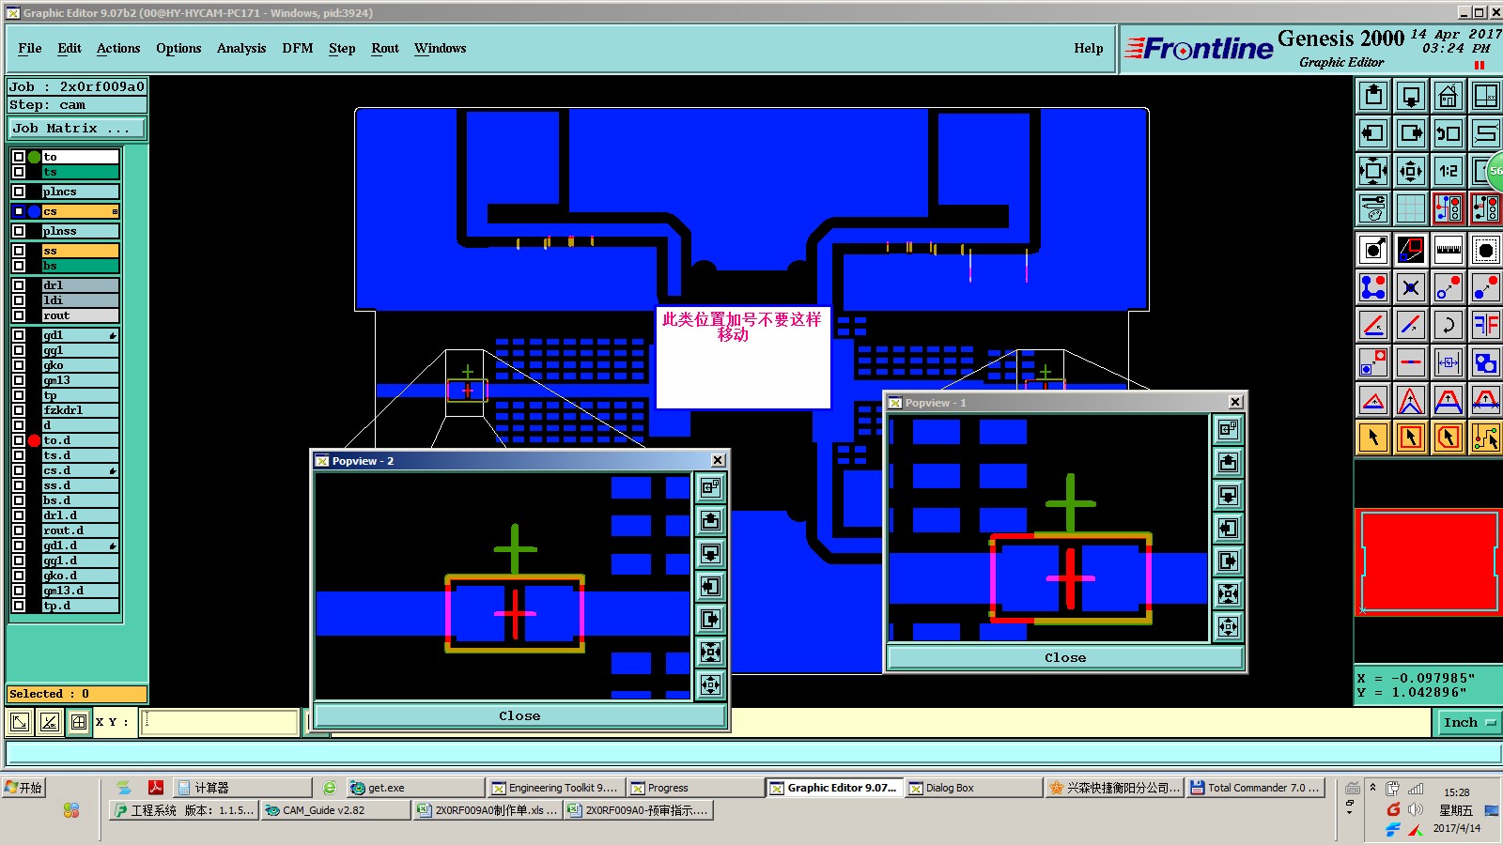The width and height of the screenshot is (1503, 845).
Task: Toggle checkbox for layer 'fzkdrl'
Action: [x=19, y=410]
